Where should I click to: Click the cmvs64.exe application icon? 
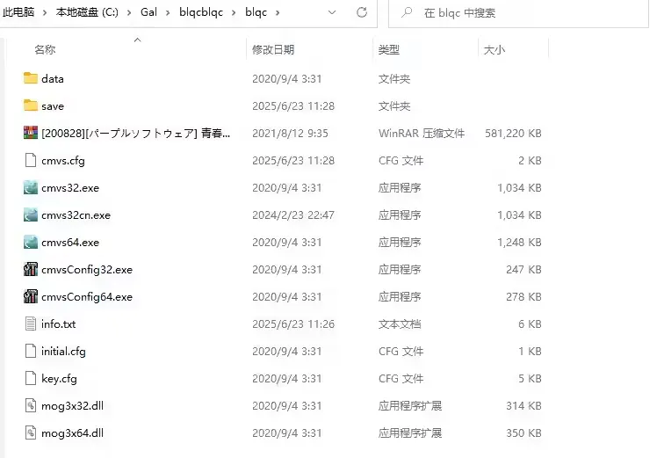pos(31,242)
